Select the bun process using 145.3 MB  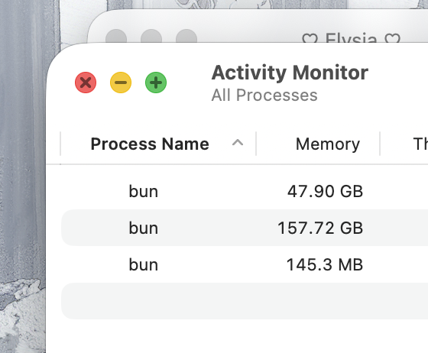click(x=245, y=264)
